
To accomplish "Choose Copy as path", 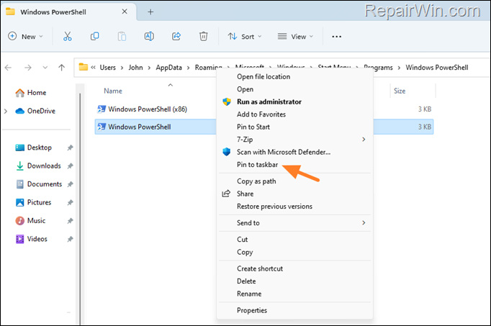I will [256, 181].
